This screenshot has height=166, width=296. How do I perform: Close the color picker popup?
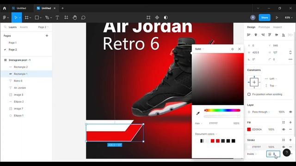[240, 49]
